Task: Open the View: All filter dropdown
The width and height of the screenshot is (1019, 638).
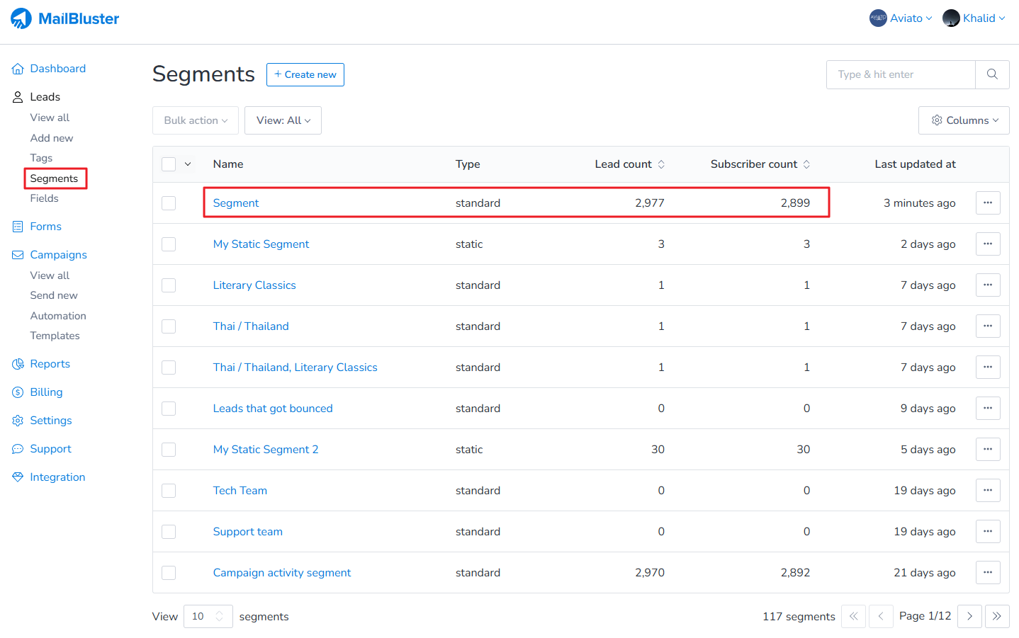Action: click(283, 120)
